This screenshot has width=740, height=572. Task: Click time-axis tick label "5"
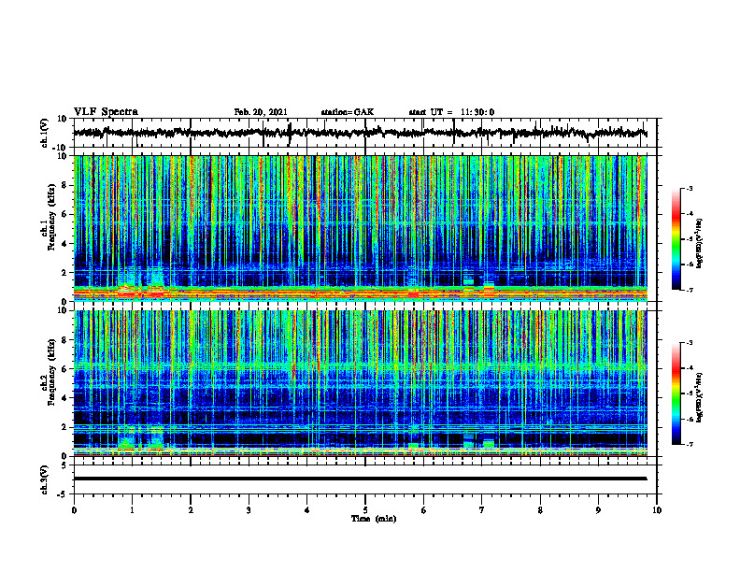[365, 510]
